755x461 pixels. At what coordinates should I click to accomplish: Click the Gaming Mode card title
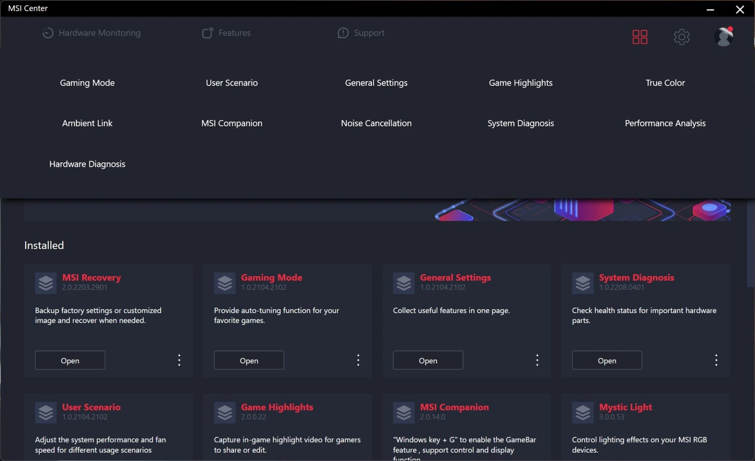pos(271,278)
